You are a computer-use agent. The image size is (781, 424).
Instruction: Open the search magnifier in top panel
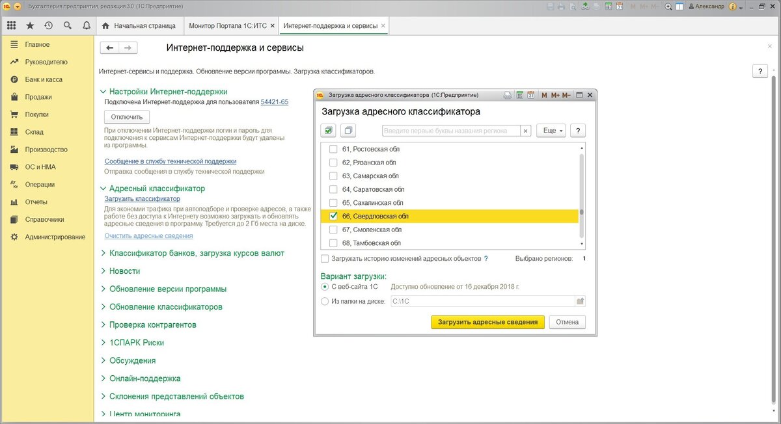coord(68,26)
